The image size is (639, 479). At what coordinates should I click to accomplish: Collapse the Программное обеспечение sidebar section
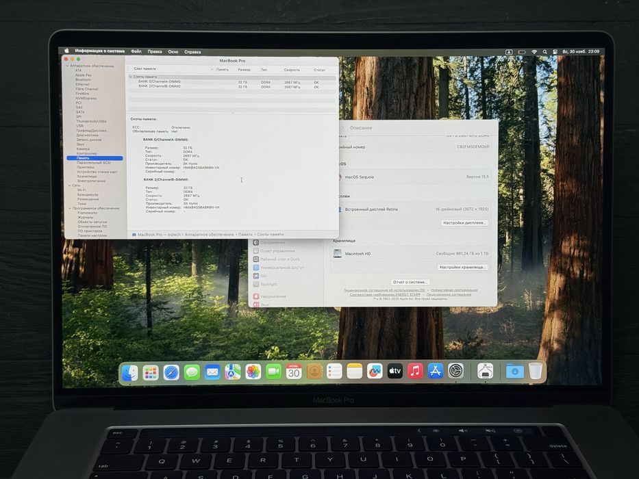click(70, 208)
